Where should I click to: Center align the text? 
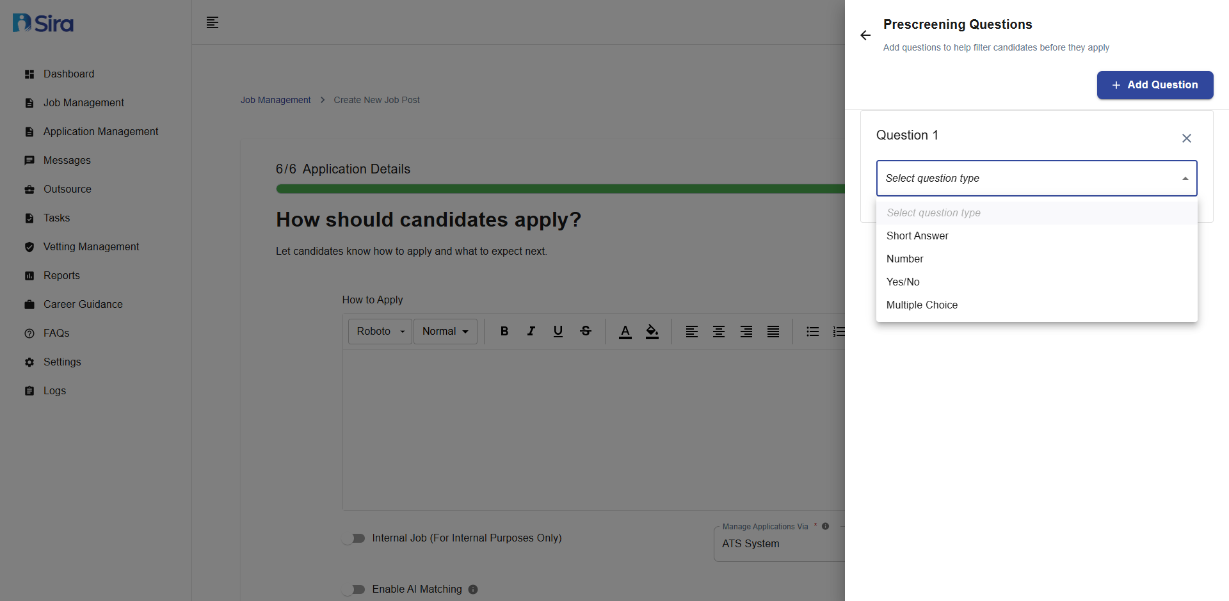coord(719,332)
